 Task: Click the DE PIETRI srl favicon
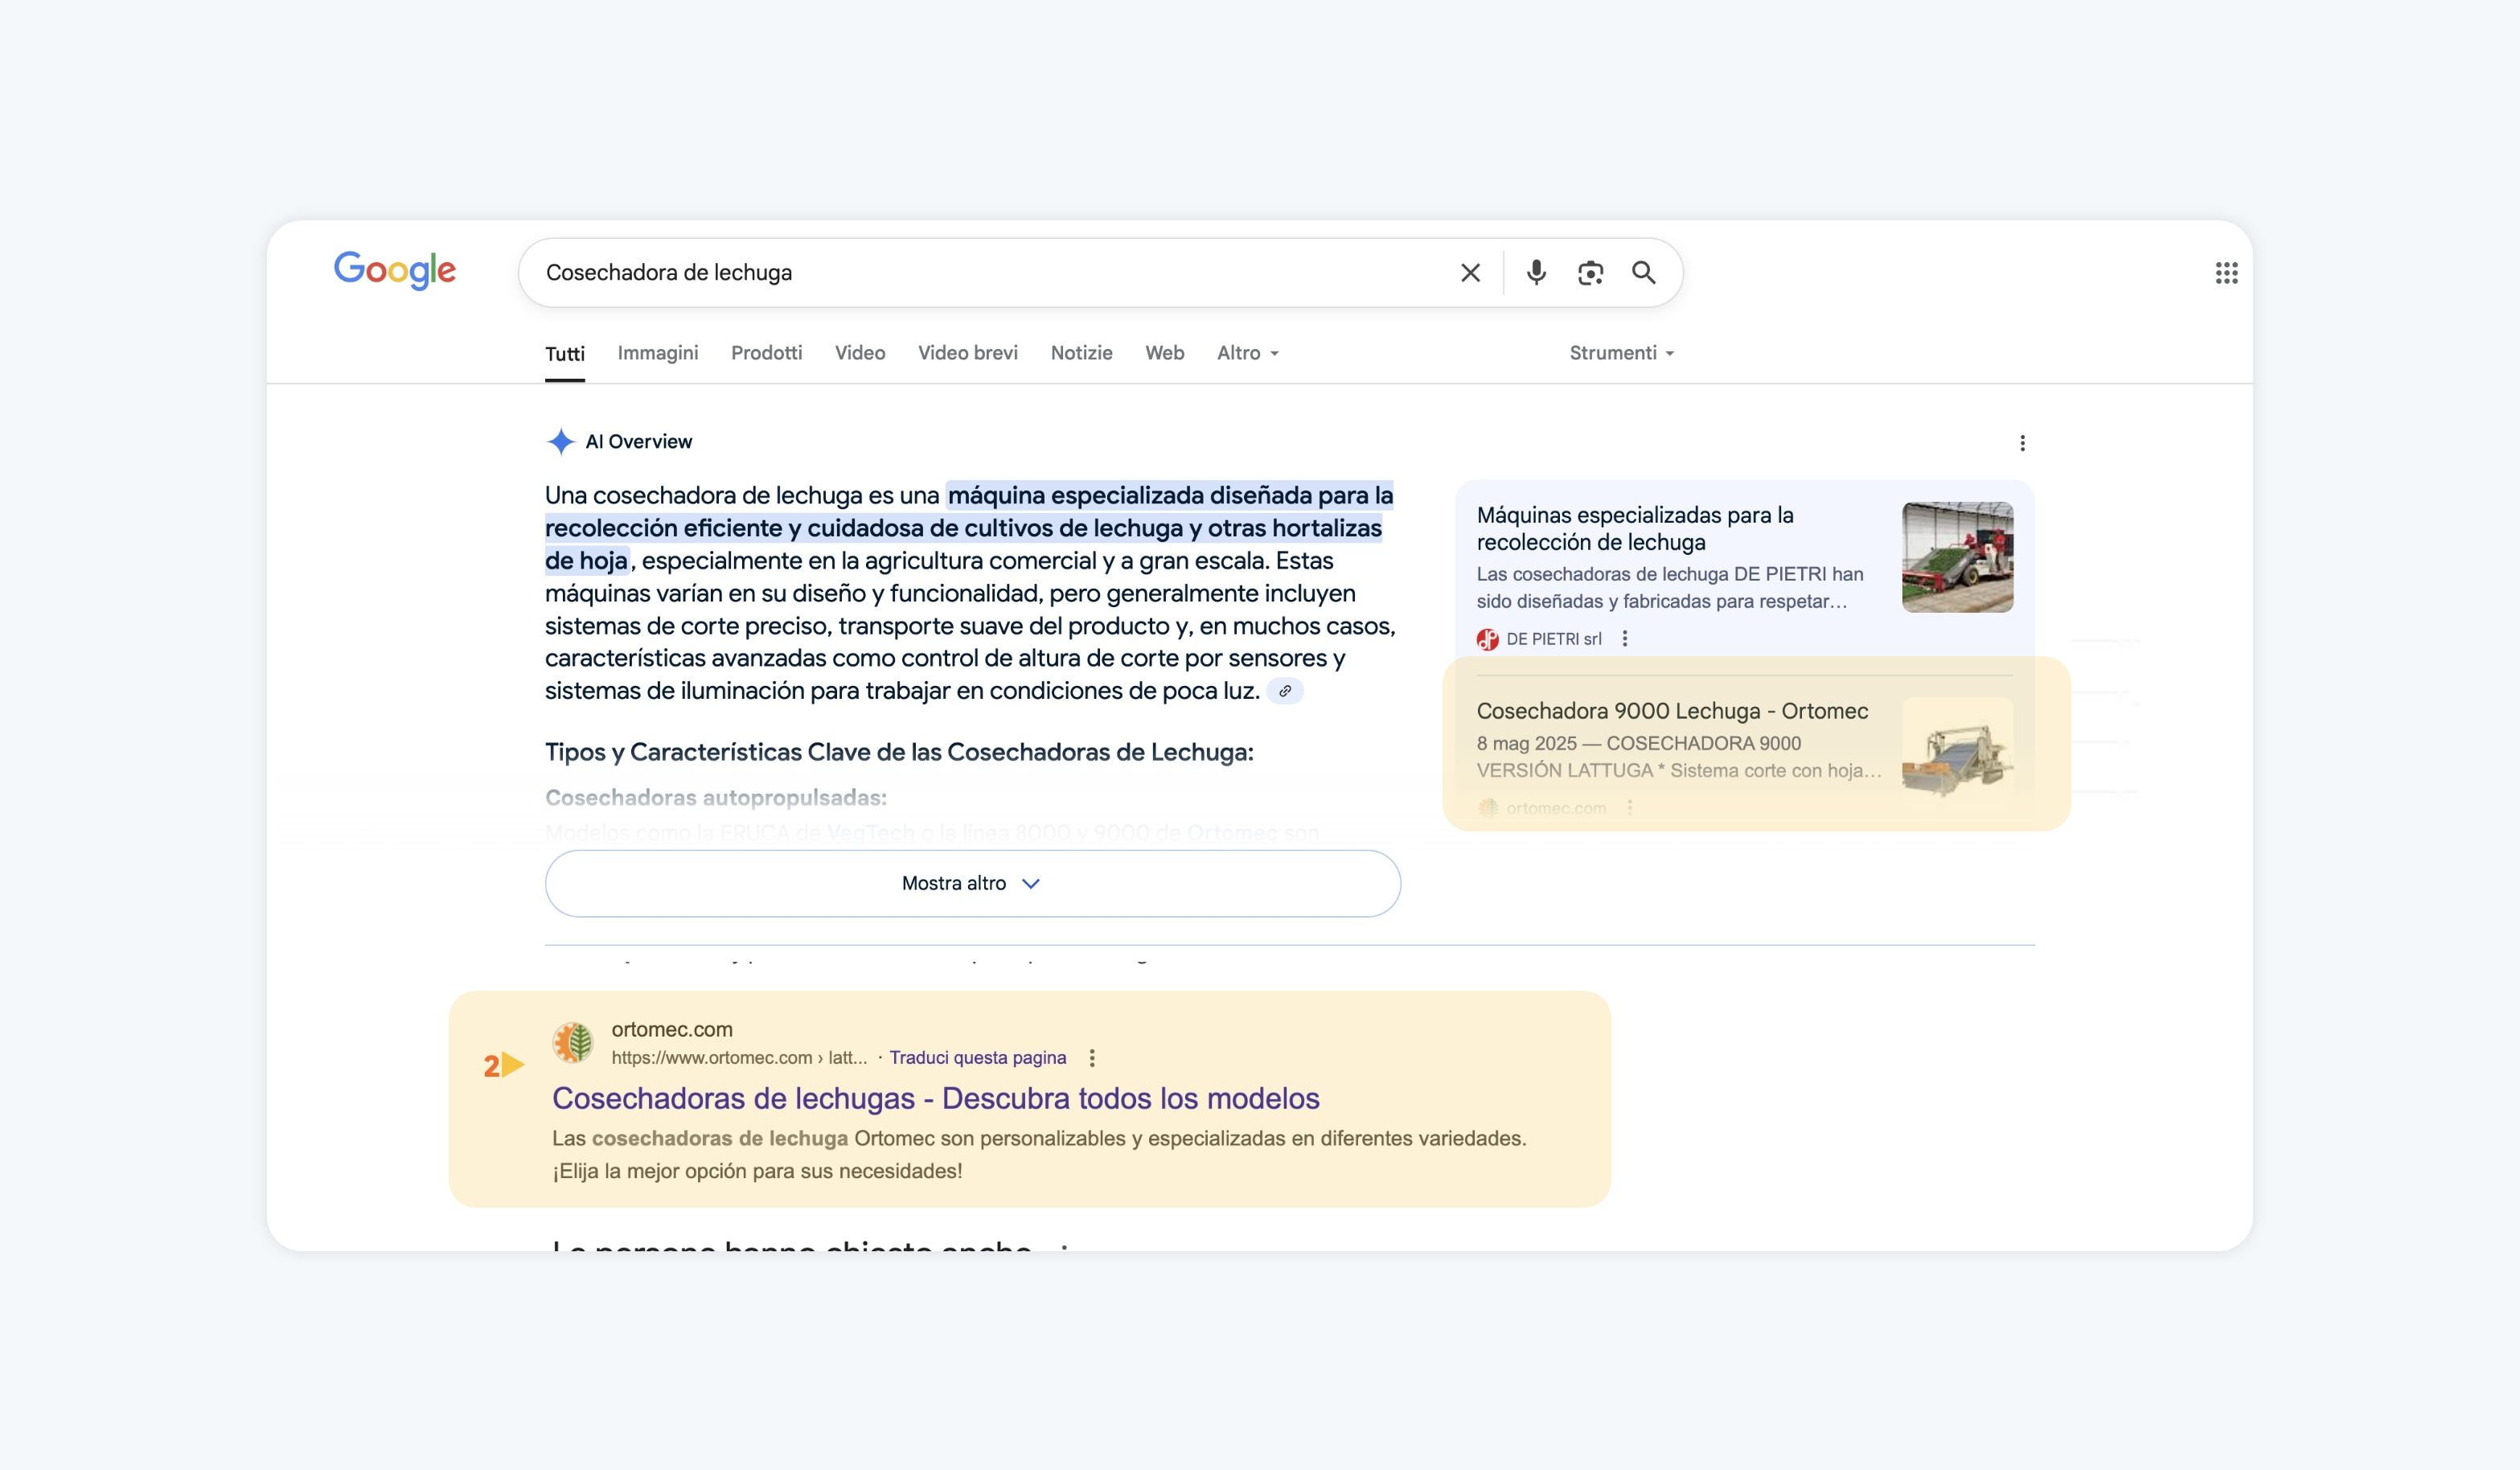click(x=1488, y=639)
